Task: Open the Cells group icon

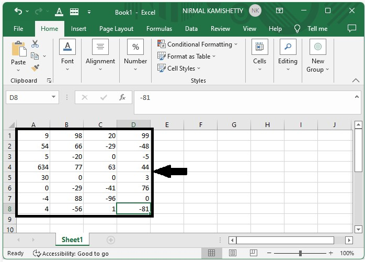Action: [259, 47]
